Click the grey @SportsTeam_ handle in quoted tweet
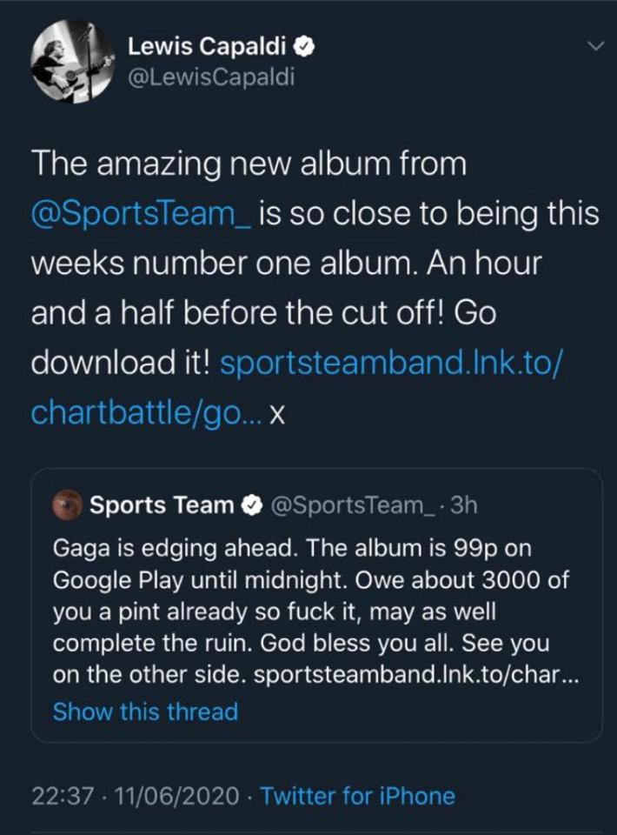 354,504
